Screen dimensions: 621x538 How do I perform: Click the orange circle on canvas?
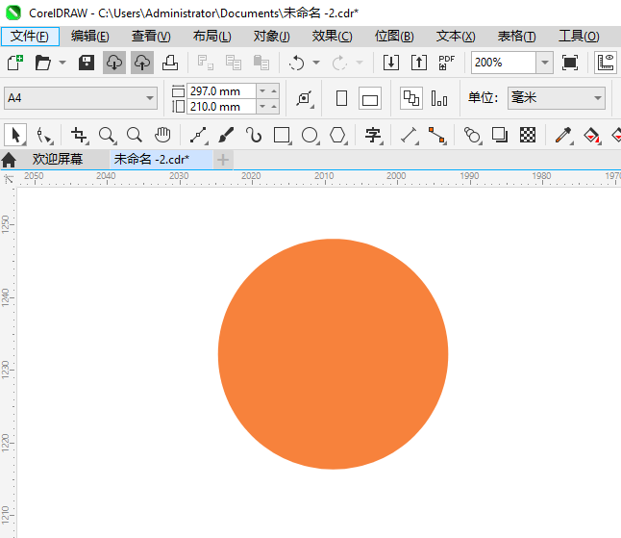(333, 354)
